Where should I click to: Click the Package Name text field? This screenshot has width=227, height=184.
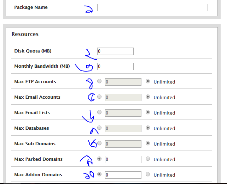click(x=152, y=7)
